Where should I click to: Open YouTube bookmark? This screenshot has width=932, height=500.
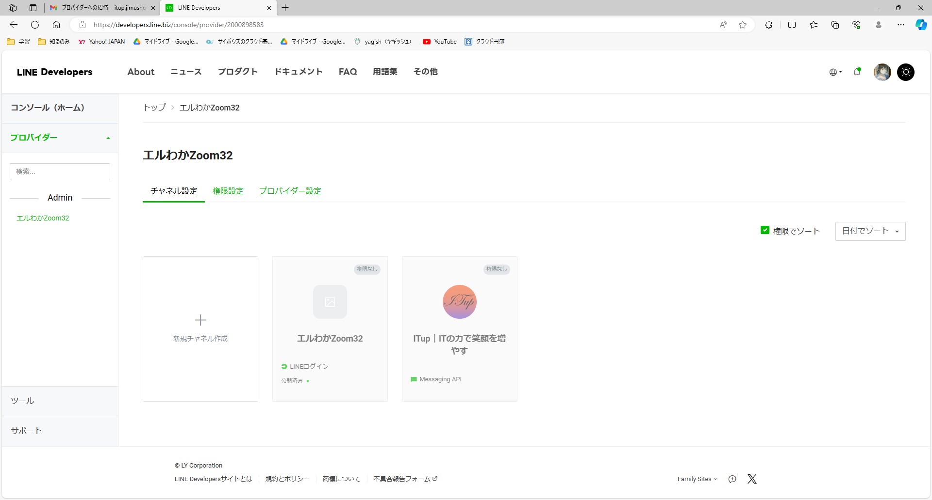point(440,42)
